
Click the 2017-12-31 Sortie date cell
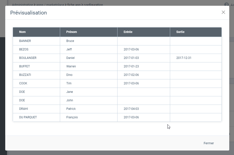pyautogui.click(x=184, y=58)
